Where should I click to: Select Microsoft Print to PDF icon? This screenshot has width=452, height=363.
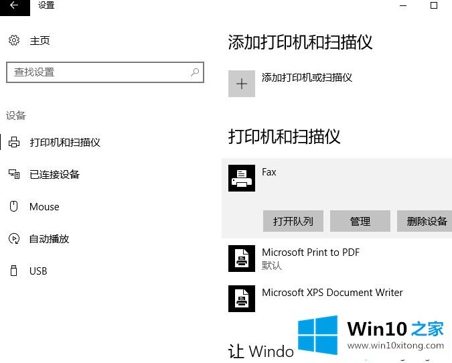pos(242,259)
